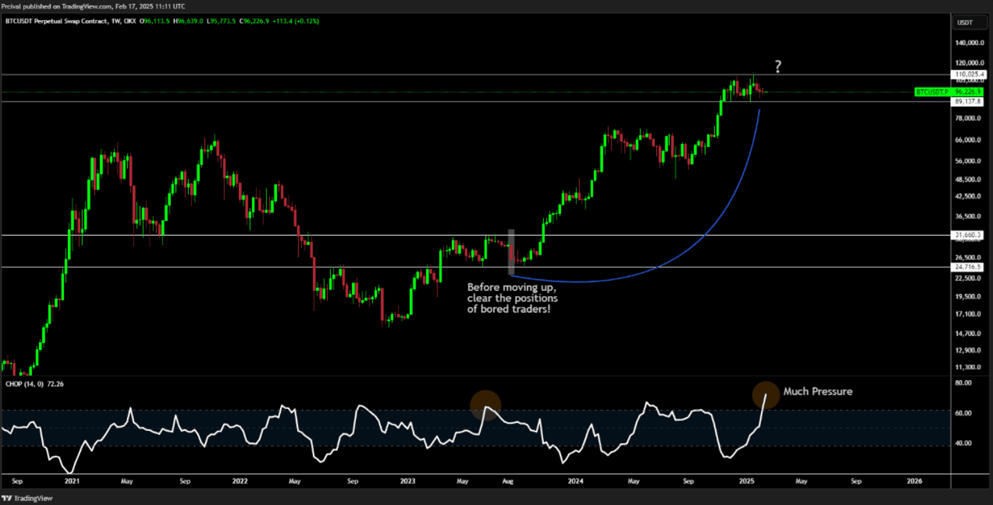This screenshot has width=993, height=505.
Task: Click the 24,716.5 price level label
Action: [965, 267]
